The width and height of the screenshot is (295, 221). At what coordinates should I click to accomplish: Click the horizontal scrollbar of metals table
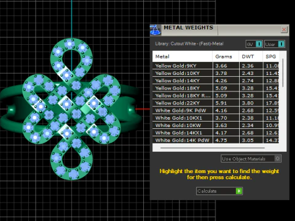coord(213,148)
